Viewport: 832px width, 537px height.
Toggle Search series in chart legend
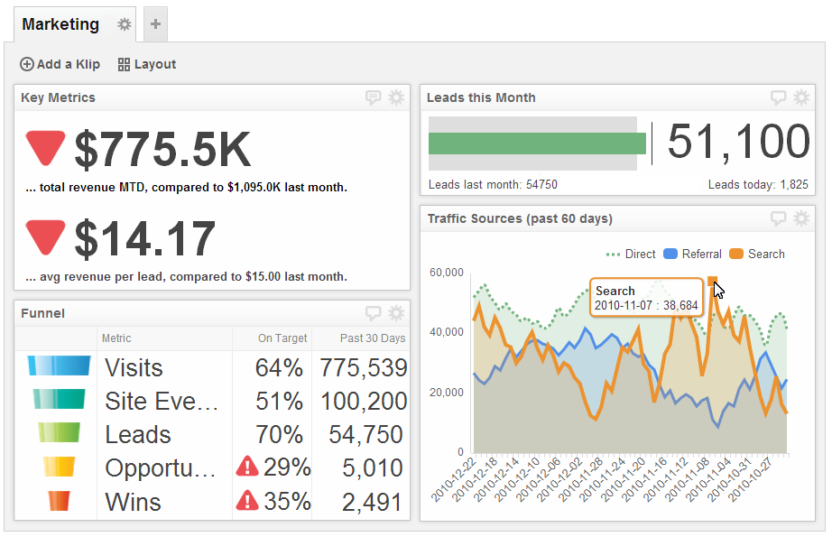coord(756,254)
